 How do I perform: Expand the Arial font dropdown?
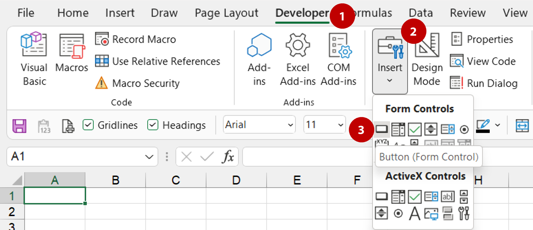click(x=290, y=125)
